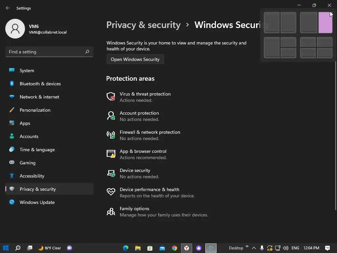Open clock showing 12:04 PM
The height and width of the screenshot is (253, 337).
pos(311,248)
